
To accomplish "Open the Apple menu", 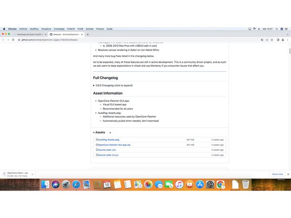I will point(4,29).
